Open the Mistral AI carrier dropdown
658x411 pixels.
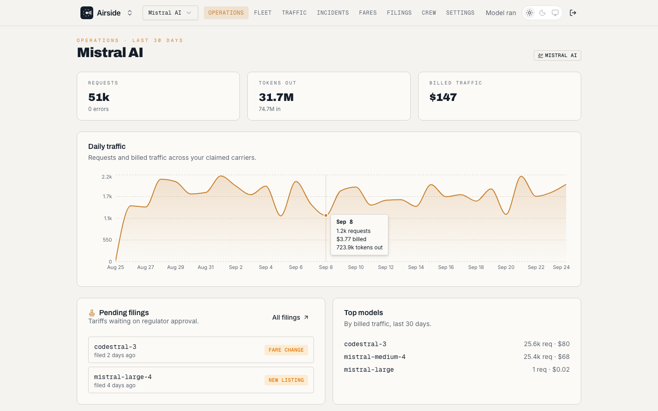pos(170,13)
